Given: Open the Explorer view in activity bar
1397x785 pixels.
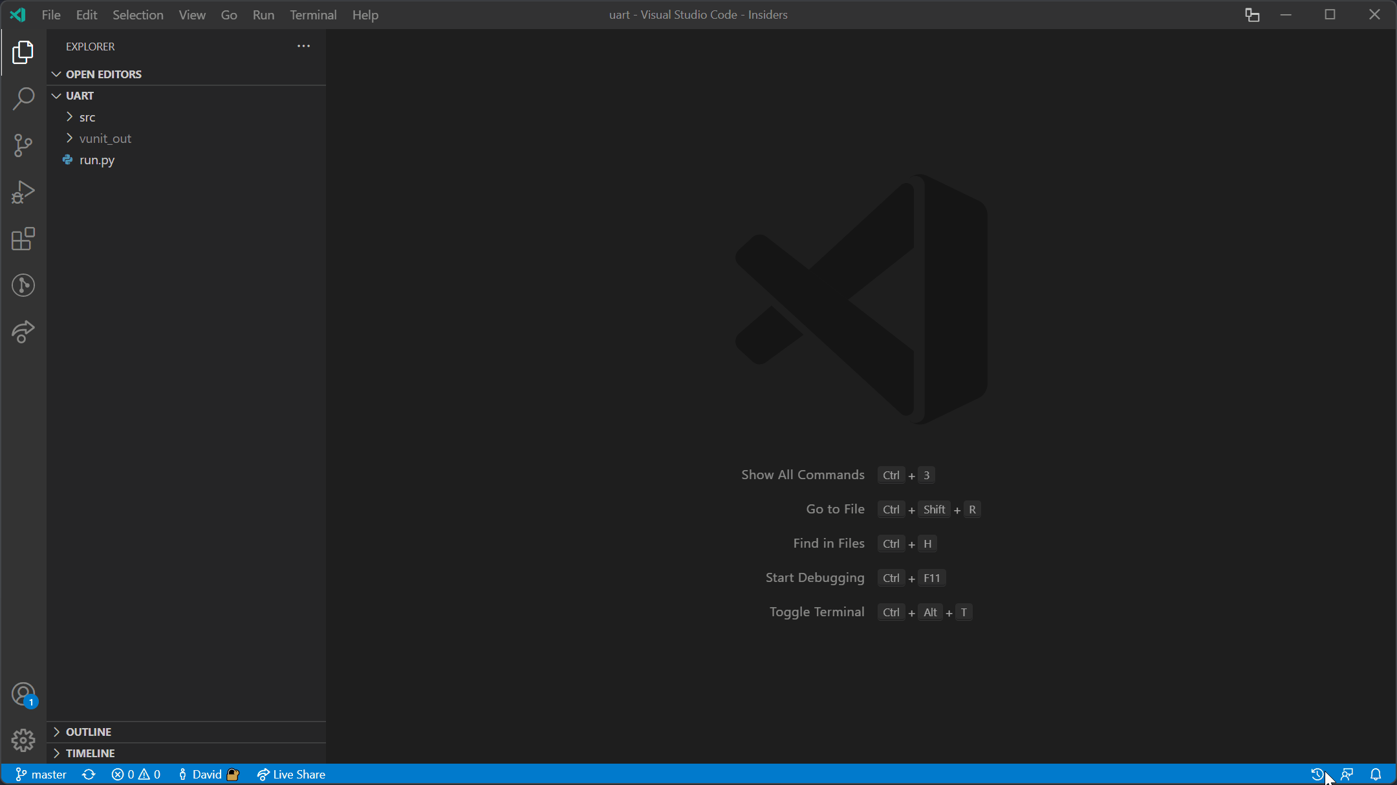Looking at the screenshot, I should [x=23, y=52].
